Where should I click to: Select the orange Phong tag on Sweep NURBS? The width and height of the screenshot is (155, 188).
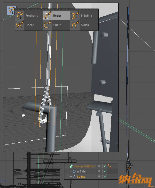coord(110,166)
